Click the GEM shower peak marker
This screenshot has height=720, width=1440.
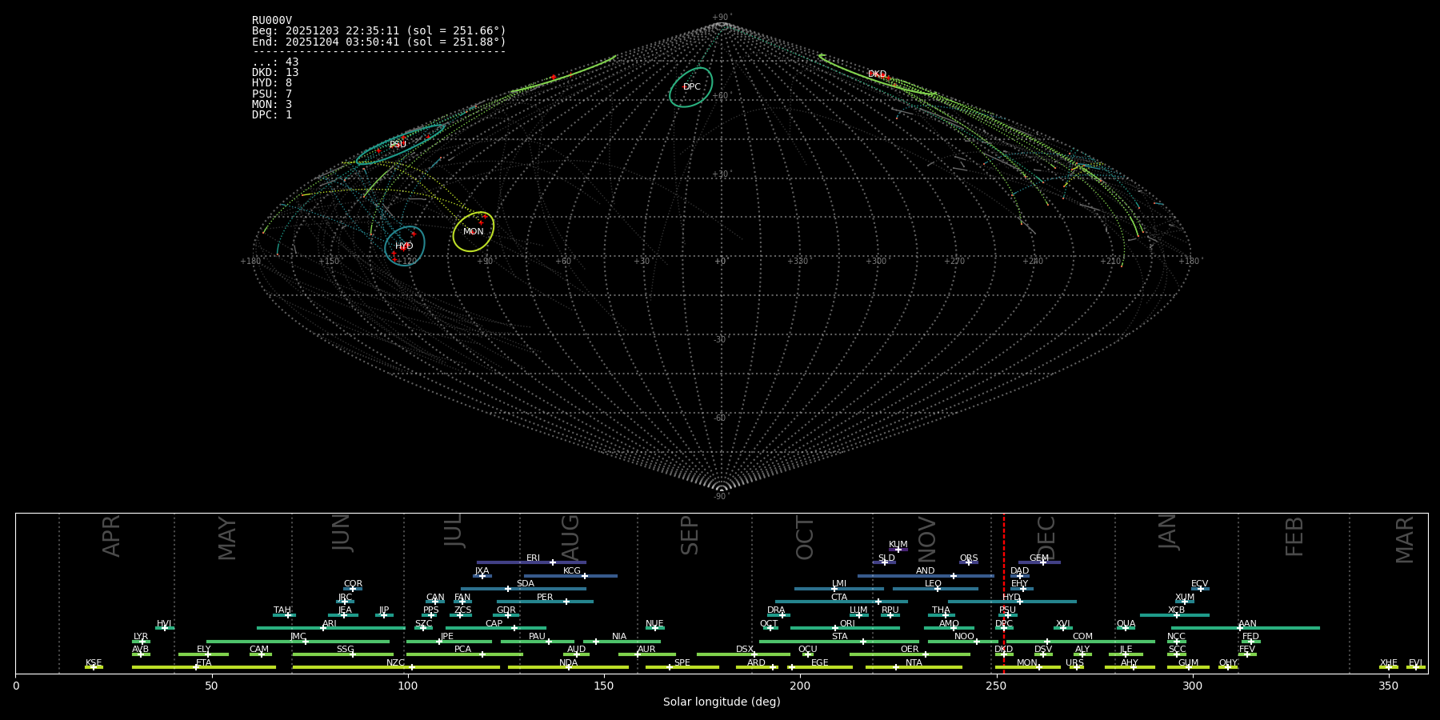click(1042, 562)
